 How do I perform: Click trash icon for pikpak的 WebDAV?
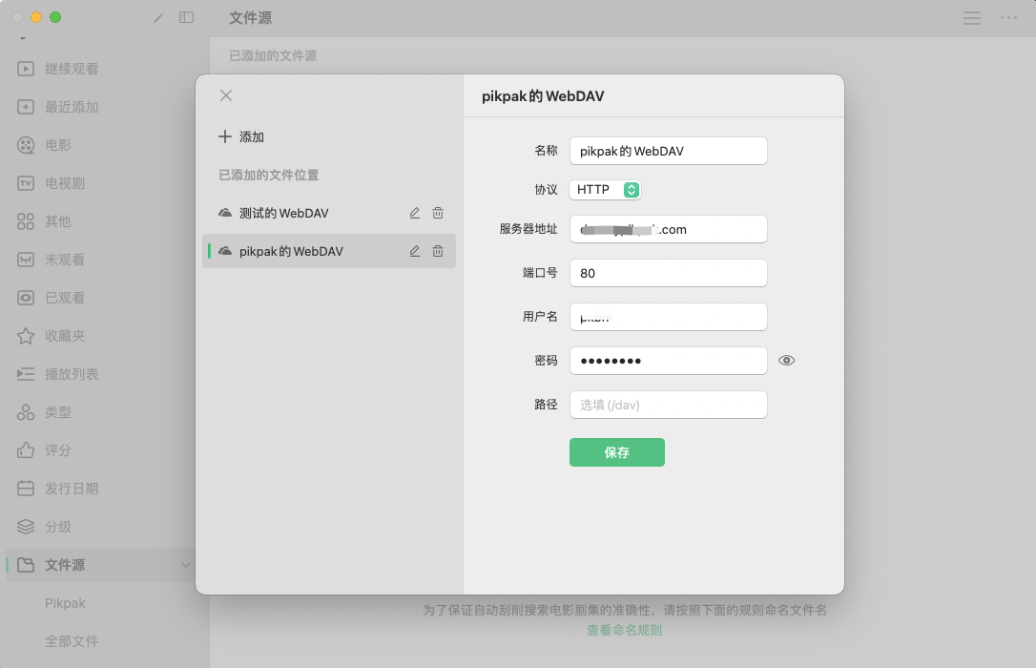pos(438,251)
